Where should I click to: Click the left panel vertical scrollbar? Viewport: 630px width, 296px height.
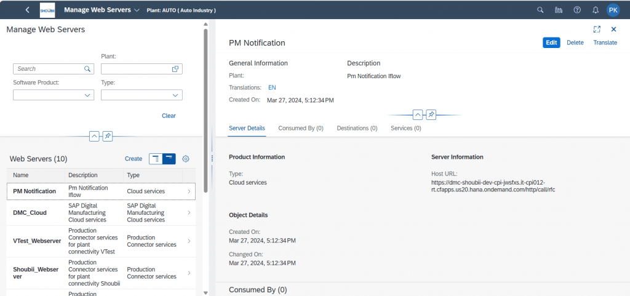pos(205,110)
